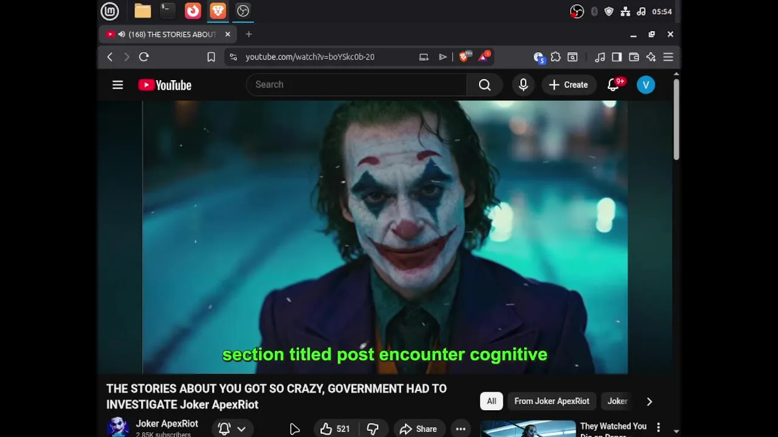Search with your voice microphone

coord(523,85)
